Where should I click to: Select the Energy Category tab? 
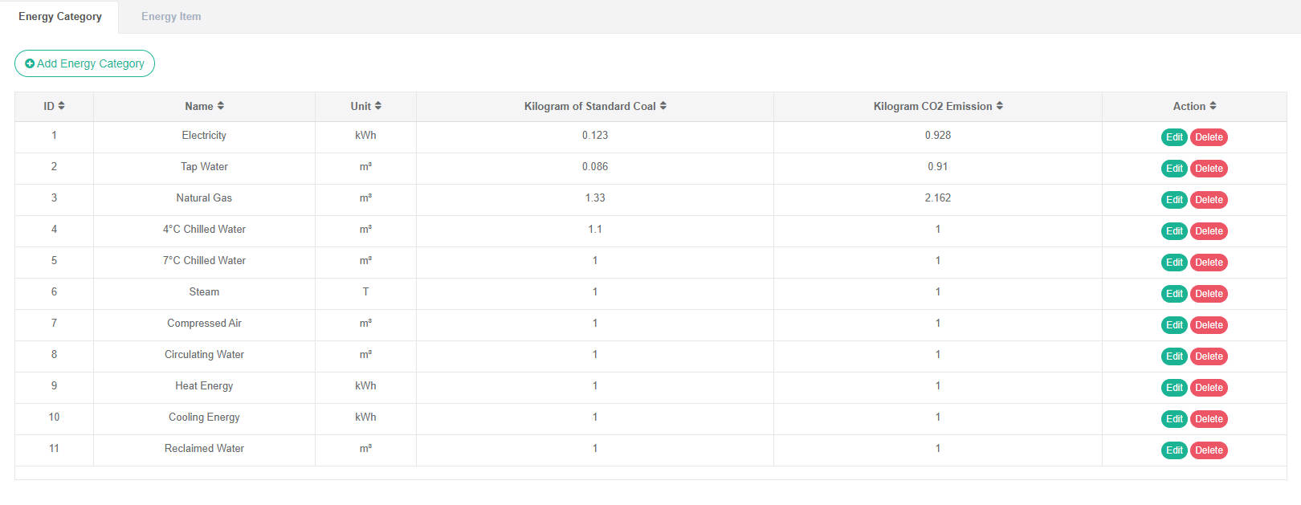point(60,17)
